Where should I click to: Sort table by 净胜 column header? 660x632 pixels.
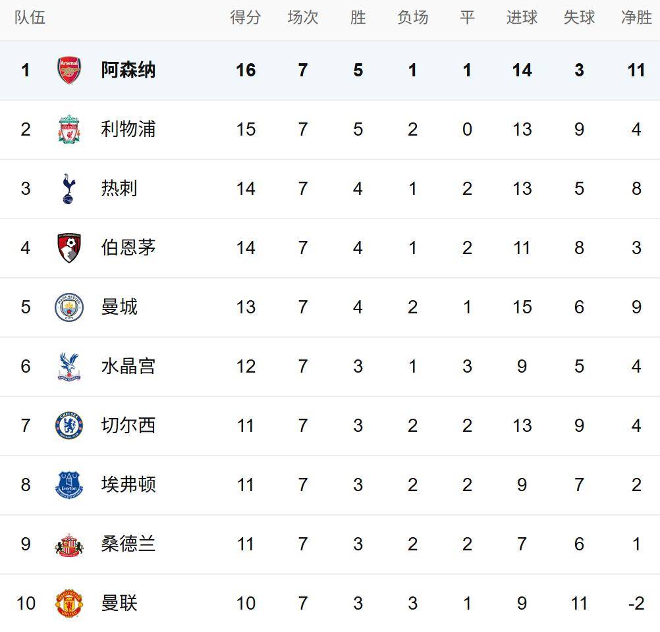[x=636, y=18]
